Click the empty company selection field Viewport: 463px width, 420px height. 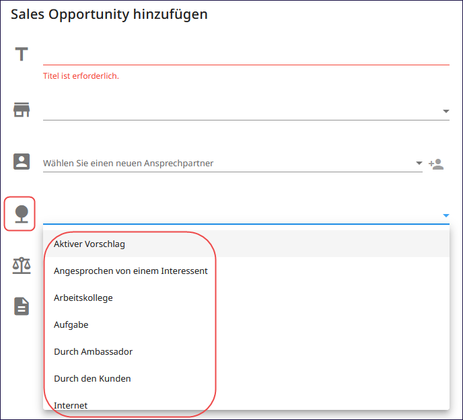pos(246,111)
